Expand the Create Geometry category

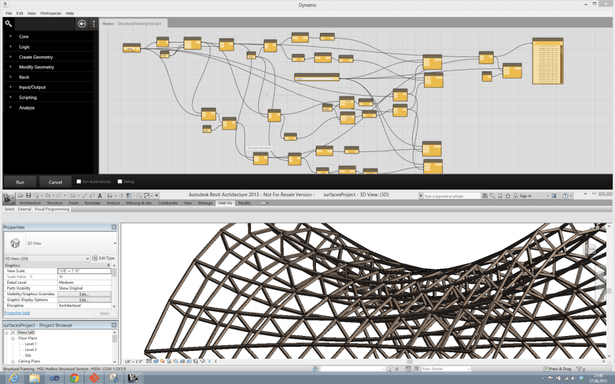(11, 56)
